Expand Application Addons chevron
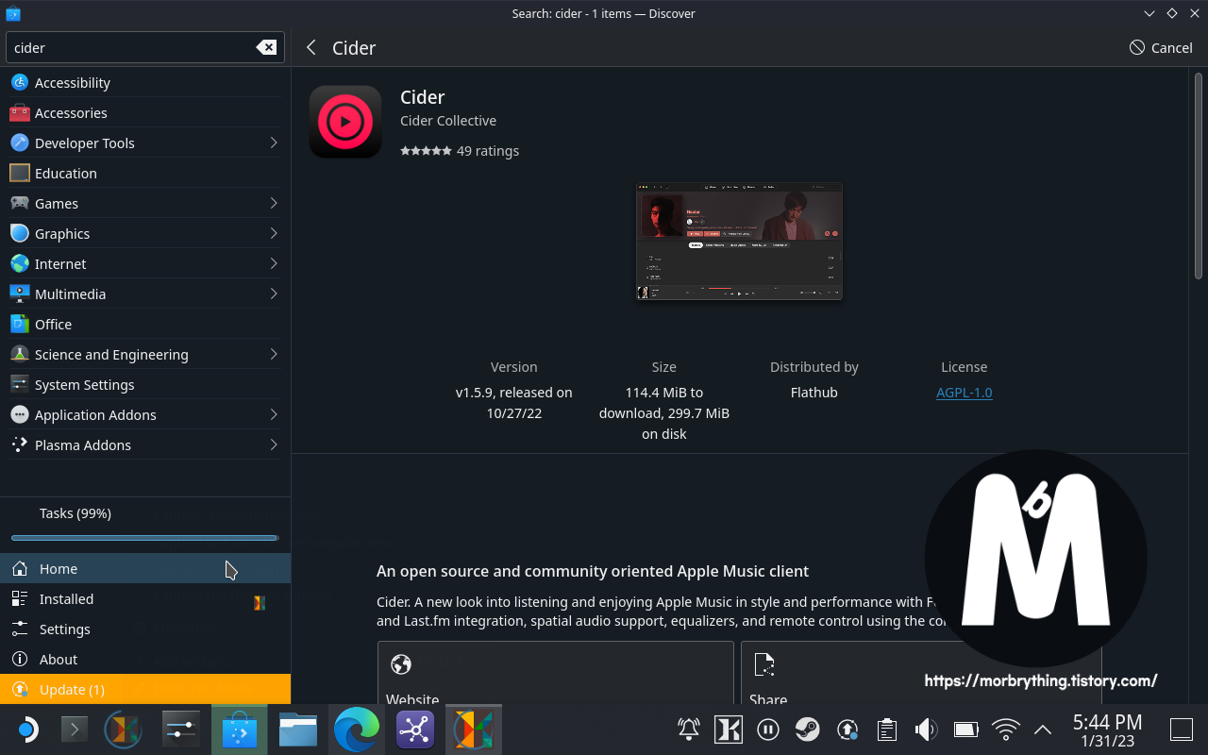 pos(274,415)
